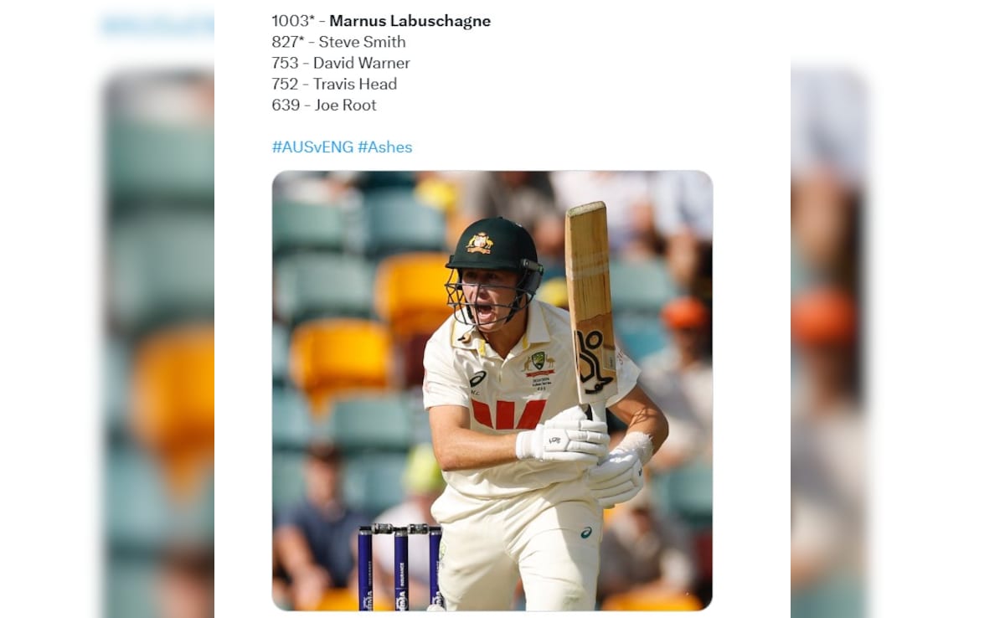Click the Asics logo on the shirt
Screen dimensions: 1005x618
click(x=477, y=379)
